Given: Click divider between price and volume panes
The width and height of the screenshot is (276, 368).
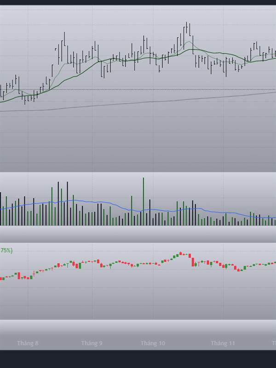Looking at the screenshot, I should point(138,172).
